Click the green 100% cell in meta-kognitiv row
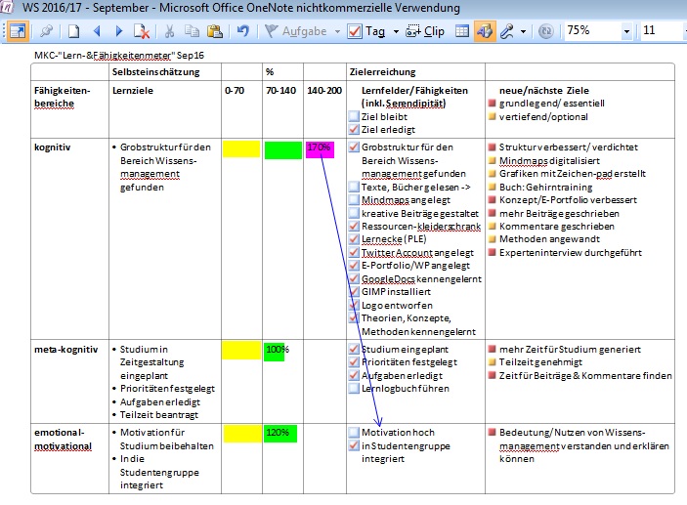Image resolution: width=687 pixels, height=505 pixels. [x=275, y=352]
